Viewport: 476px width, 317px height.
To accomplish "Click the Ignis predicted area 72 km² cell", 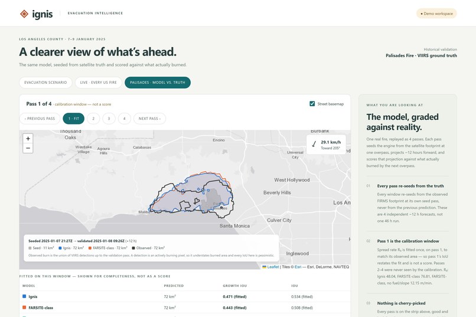I will pyautogui.click(x=169, y=297).
